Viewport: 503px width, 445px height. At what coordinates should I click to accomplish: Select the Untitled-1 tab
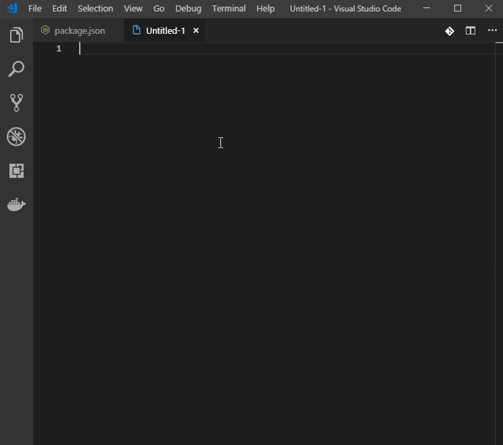point(165,30)
